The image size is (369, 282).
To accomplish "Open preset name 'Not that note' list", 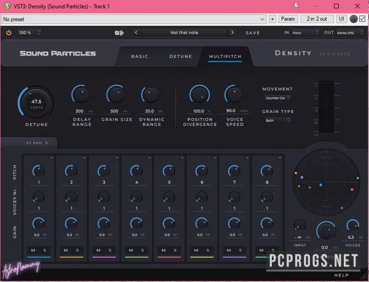I will coord(184,33).
